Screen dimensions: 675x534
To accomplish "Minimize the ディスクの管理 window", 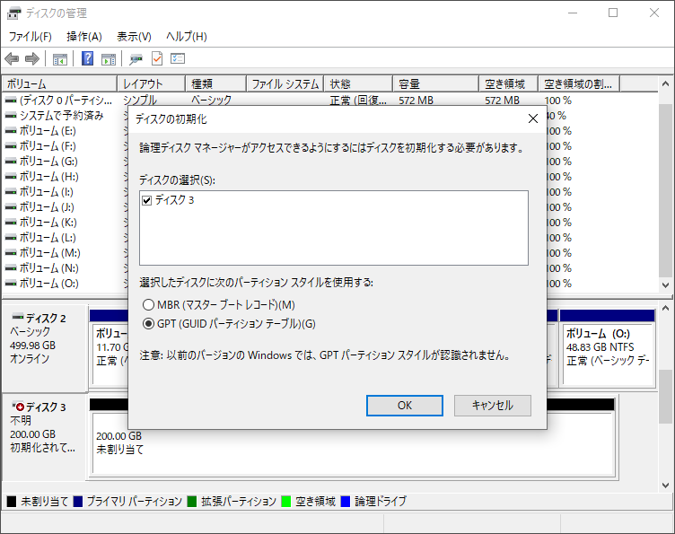I will 573,13.
